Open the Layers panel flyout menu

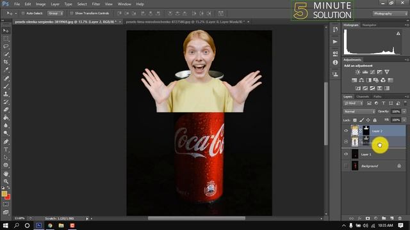point(407,96)
